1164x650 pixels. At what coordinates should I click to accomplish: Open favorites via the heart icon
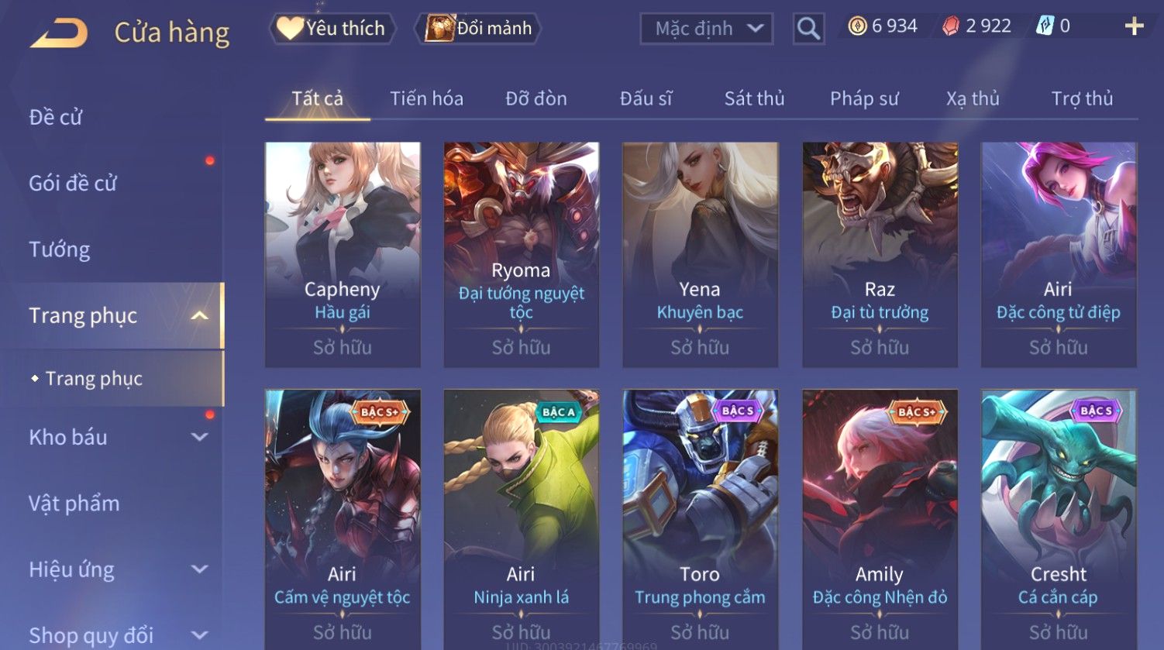pos(290,28)
